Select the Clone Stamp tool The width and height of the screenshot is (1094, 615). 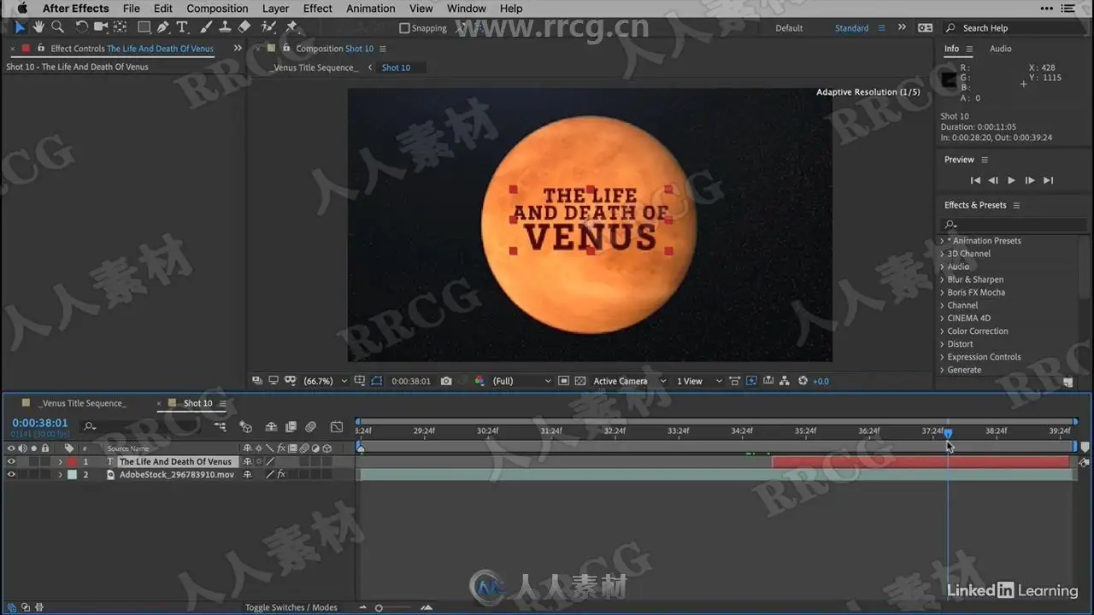pyautogui.click(x=225, y=28)
